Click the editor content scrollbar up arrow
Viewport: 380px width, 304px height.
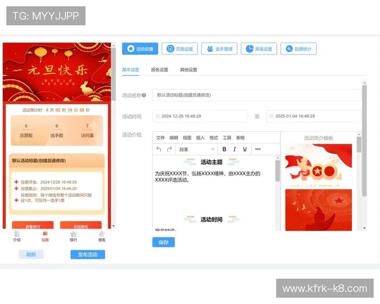tap(277, 158)
